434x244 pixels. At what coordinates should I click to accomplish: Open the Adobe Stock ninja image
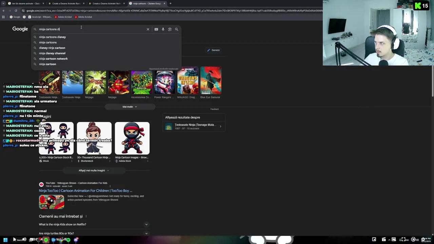(132, 138)
